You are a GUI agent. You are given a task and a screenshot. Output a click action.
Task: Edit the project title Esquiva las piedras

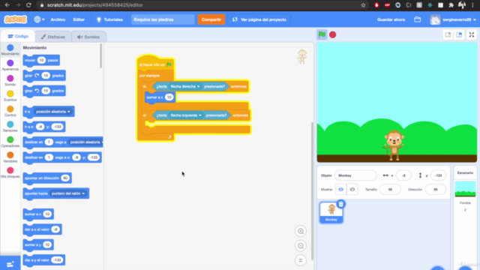163,19
